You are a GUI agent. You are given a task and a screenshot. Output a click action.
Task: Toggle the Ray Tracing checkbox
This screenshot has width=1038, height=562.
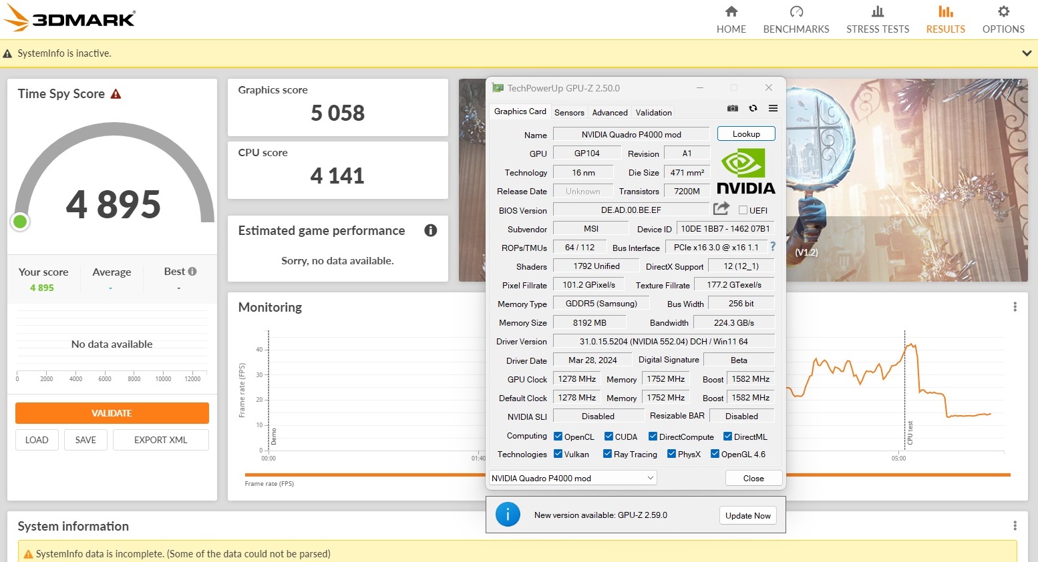[607, 454]
